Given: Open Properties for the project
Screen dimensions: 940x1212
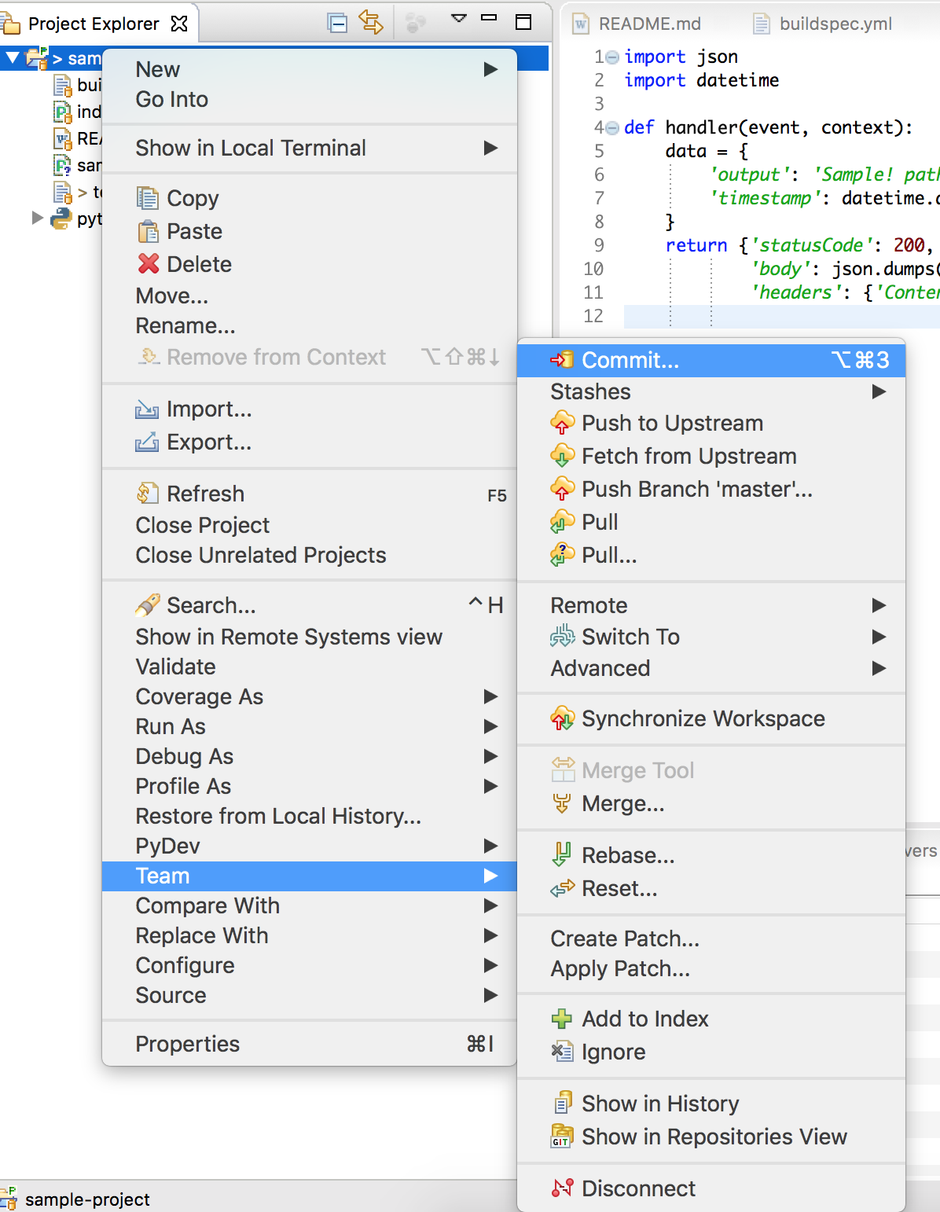Looking at the screenshot, I should tap(187, 1044).
